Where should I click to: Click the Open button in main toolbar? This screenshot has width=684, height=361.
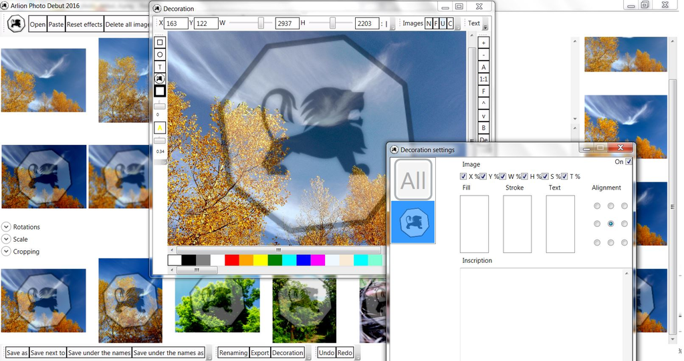pos(37,25)
